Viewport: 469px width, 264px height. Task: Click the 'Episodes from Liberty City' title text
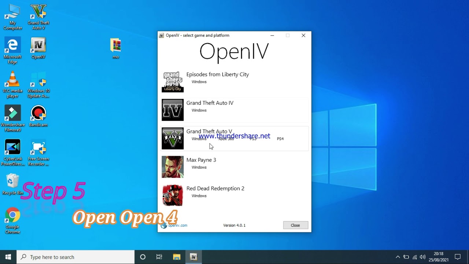click(218, 74)
